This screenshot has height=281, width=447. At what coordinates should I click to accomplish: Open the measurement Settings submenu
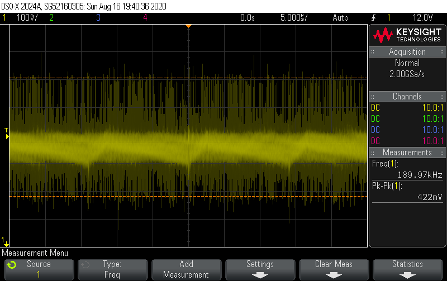pyautogui.click(x=260, y=269)
